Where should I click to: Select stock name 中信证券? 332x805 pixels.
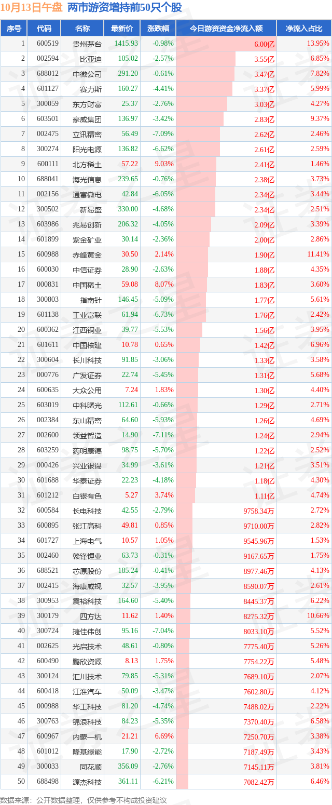click(x=87, y=270)
